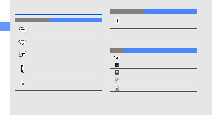Image resolution: width=212 pixels, height=115 pixels.
Task: Click empty description beside the signal strength icon
Action: pyautogui.click(x=161, y=57)
